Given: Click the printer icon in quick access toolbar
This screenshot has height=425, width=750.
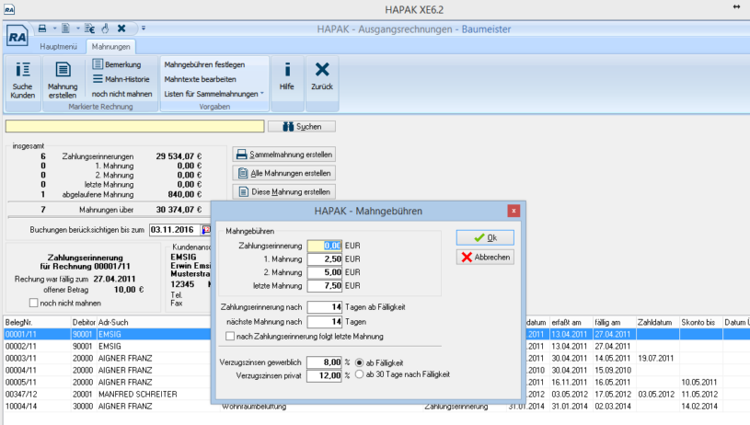Looking at the screenshot, I should 42,29.
